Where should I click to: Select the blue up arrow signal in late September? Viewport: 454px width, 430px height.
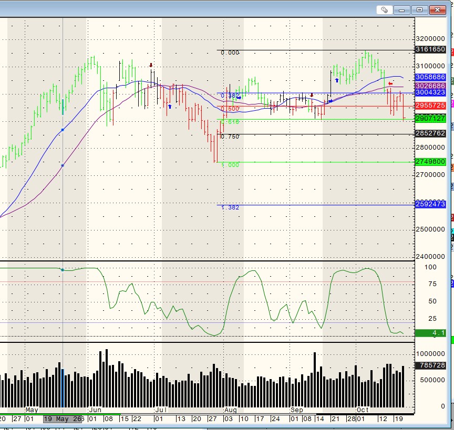[337, 80]
